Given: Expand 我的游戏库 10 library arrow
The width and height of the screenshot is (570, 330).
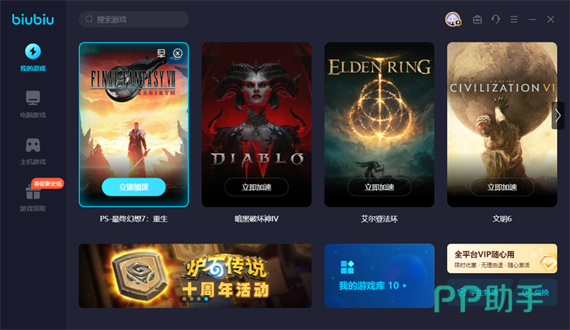Looking at the screenshot, I should click(x=405, y=286).
